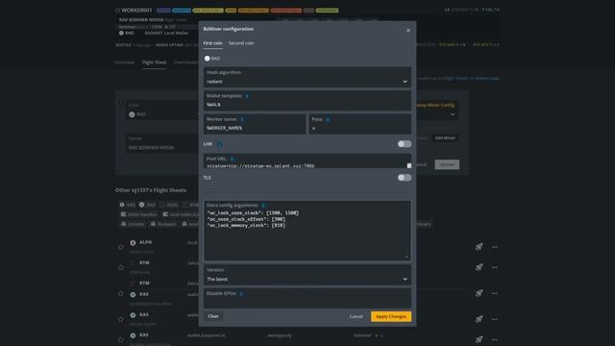Select the RAD coin filter chip in background
Screen dimensions: 615x346
[x=147, y=205]
